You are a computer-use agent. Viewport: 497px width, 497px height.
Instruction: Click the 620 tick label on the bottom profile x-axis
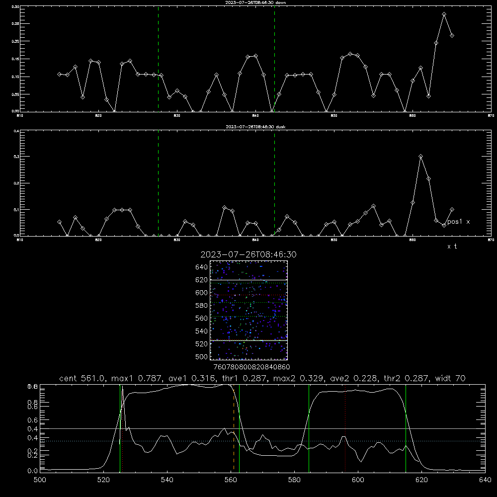pyautogui.click(x=421, y=480)
